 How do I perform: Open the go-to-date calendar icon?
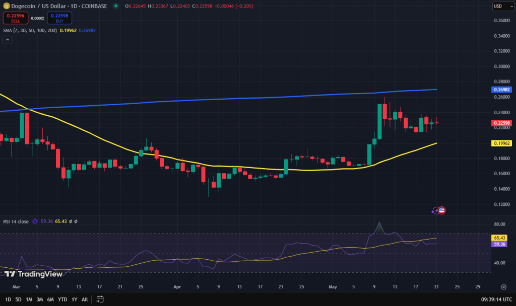pos(100,299)
